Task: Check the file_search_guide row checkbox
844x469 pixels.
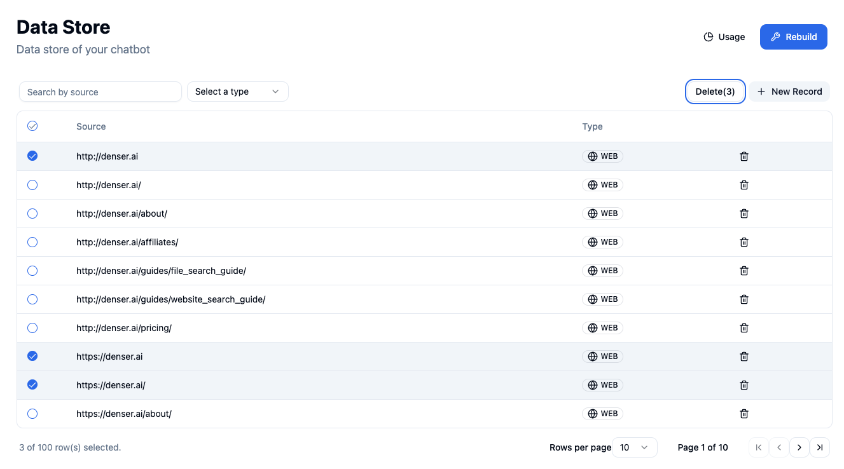Action: point(32,271)
